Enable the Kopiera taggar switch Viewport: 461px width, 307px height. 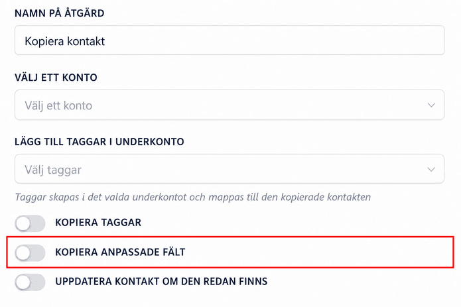click(30, 223)
